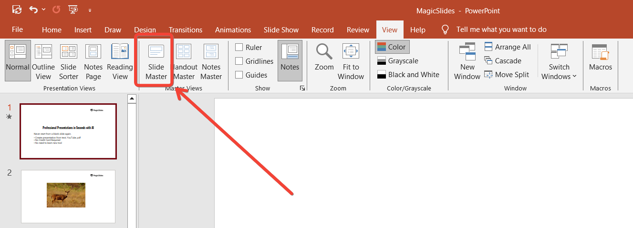Select Black and White view mode
This screenshot has height=228, width=633.
(408, 74)
